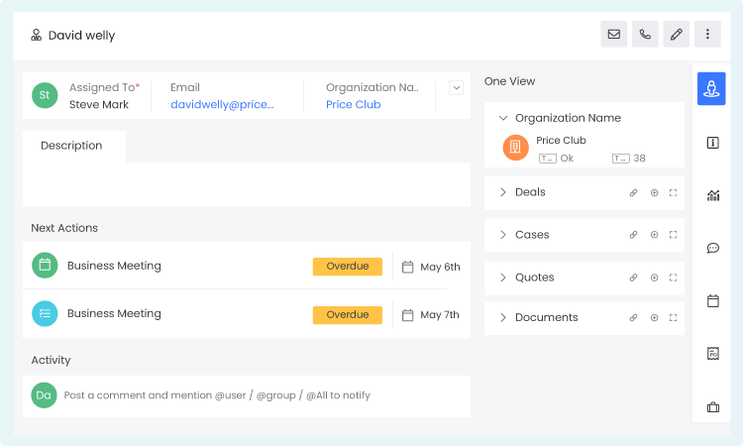Click link icon in Documents row
Screen dimensions: 743x446
tap(634, 318)
